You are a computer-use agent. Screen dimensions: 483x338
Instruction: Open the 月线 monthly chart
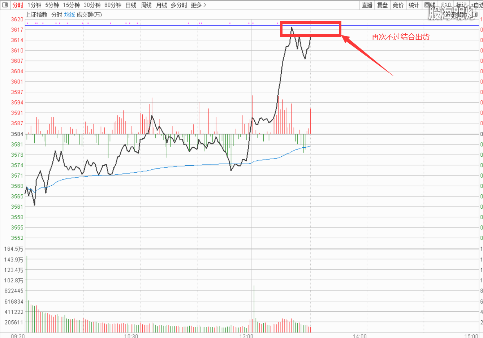(x=161, y=5)
